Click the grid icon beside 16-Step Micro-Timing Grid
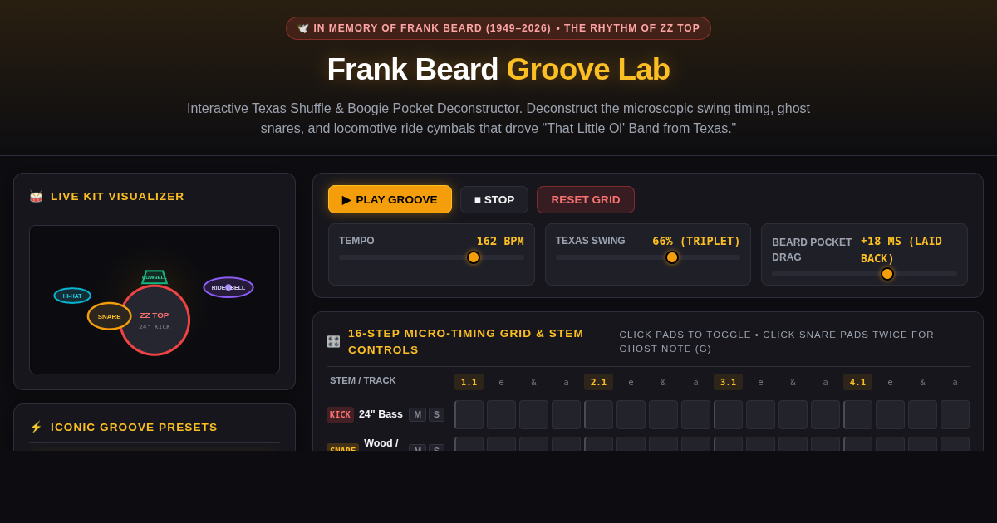 333,341
